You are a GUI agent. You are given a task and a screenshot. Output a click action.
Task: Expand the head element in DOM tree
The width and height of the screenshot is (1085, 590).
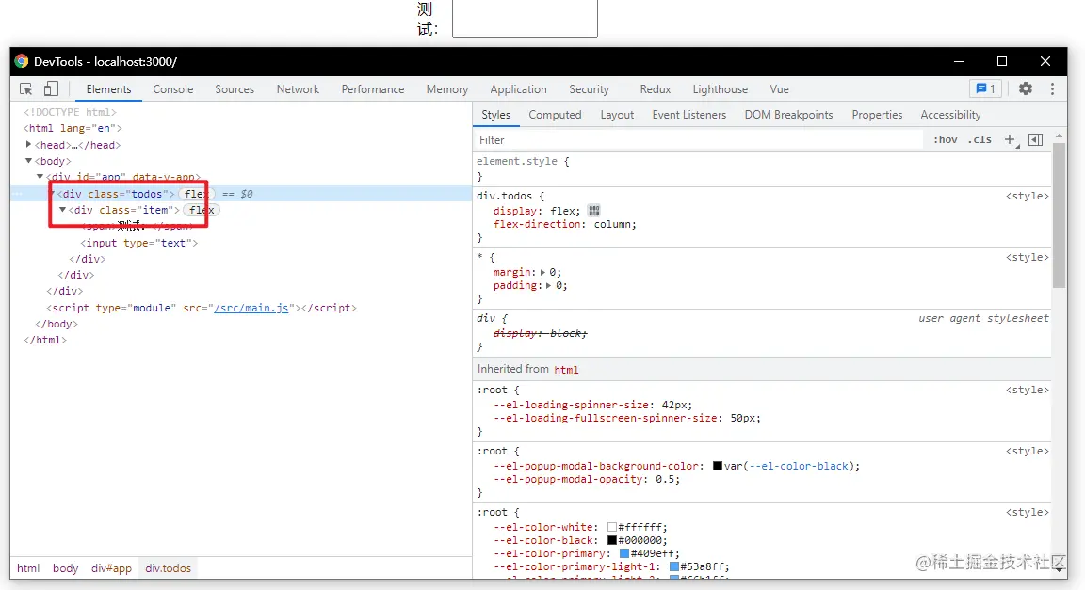click(x=29, y=144)
